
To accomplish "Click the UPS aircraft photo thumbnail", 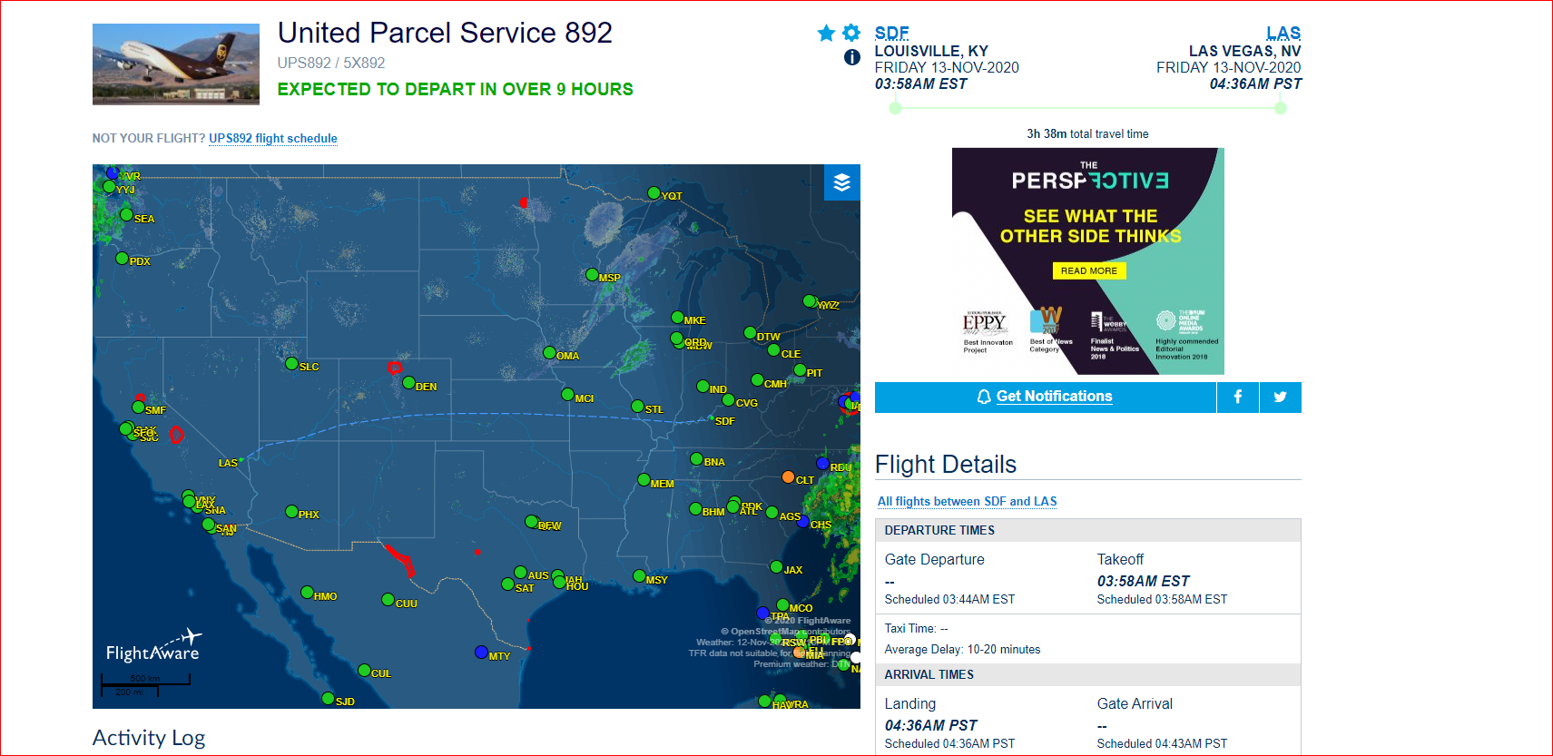I will click(176, 64).
